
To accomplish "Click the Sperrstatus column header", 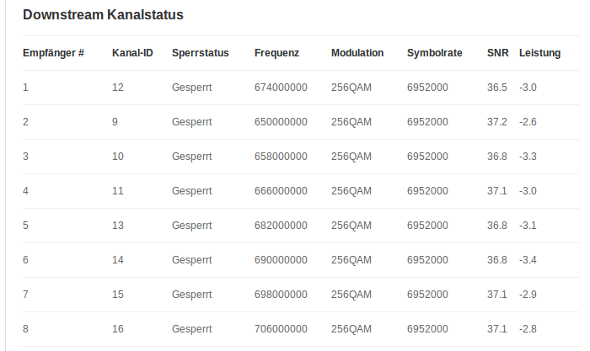I will tap(200, 53).
